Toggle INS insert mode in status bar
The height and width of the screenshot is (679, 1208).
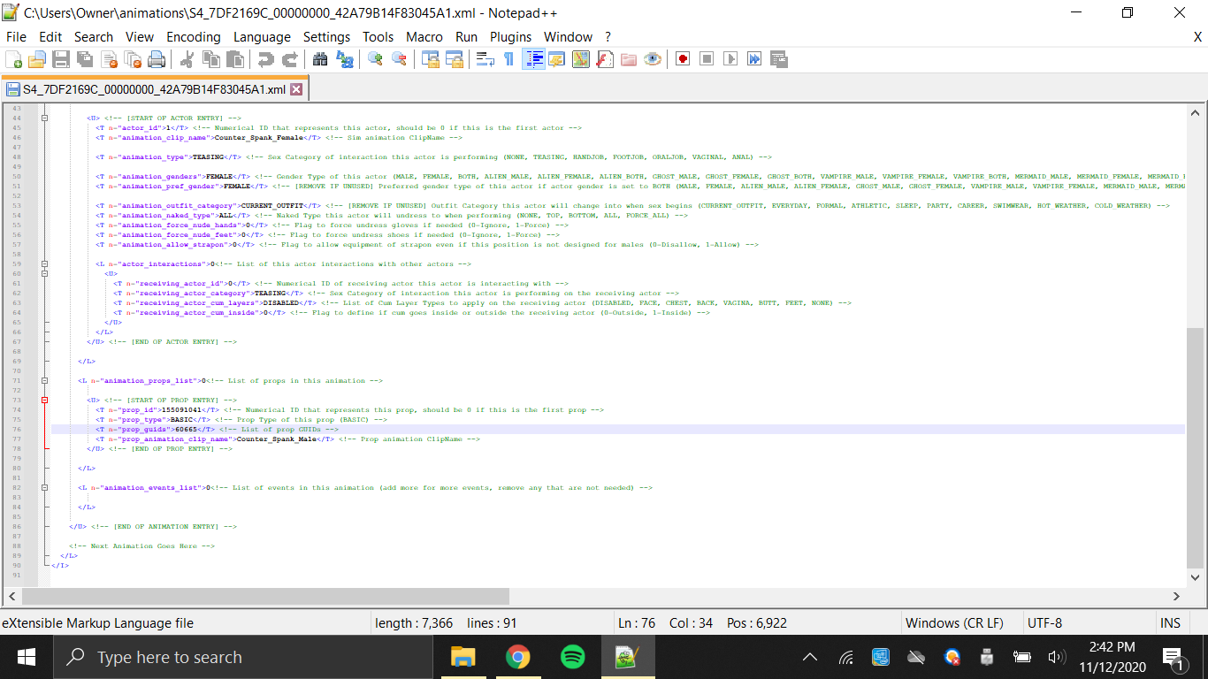pyautogui.click(x=1170, y=623)
